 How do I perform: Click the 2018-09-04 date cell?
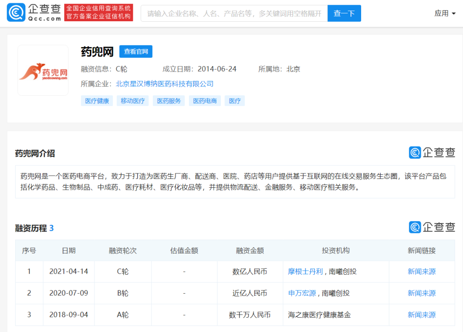(69, 315)
